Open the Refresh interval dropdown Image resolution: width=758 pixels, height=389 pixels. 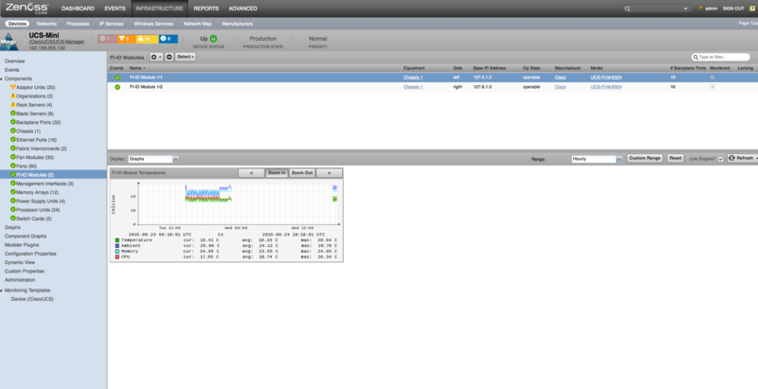coord(756,158)
